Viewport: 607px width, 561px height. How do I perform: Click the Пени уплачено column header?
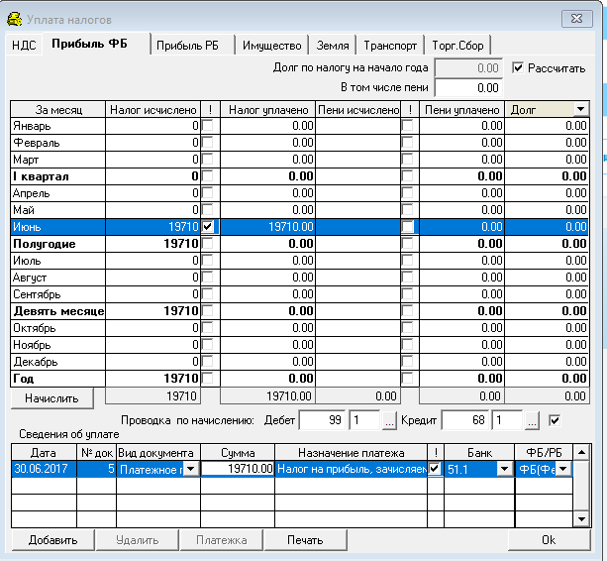pos(461,110)
